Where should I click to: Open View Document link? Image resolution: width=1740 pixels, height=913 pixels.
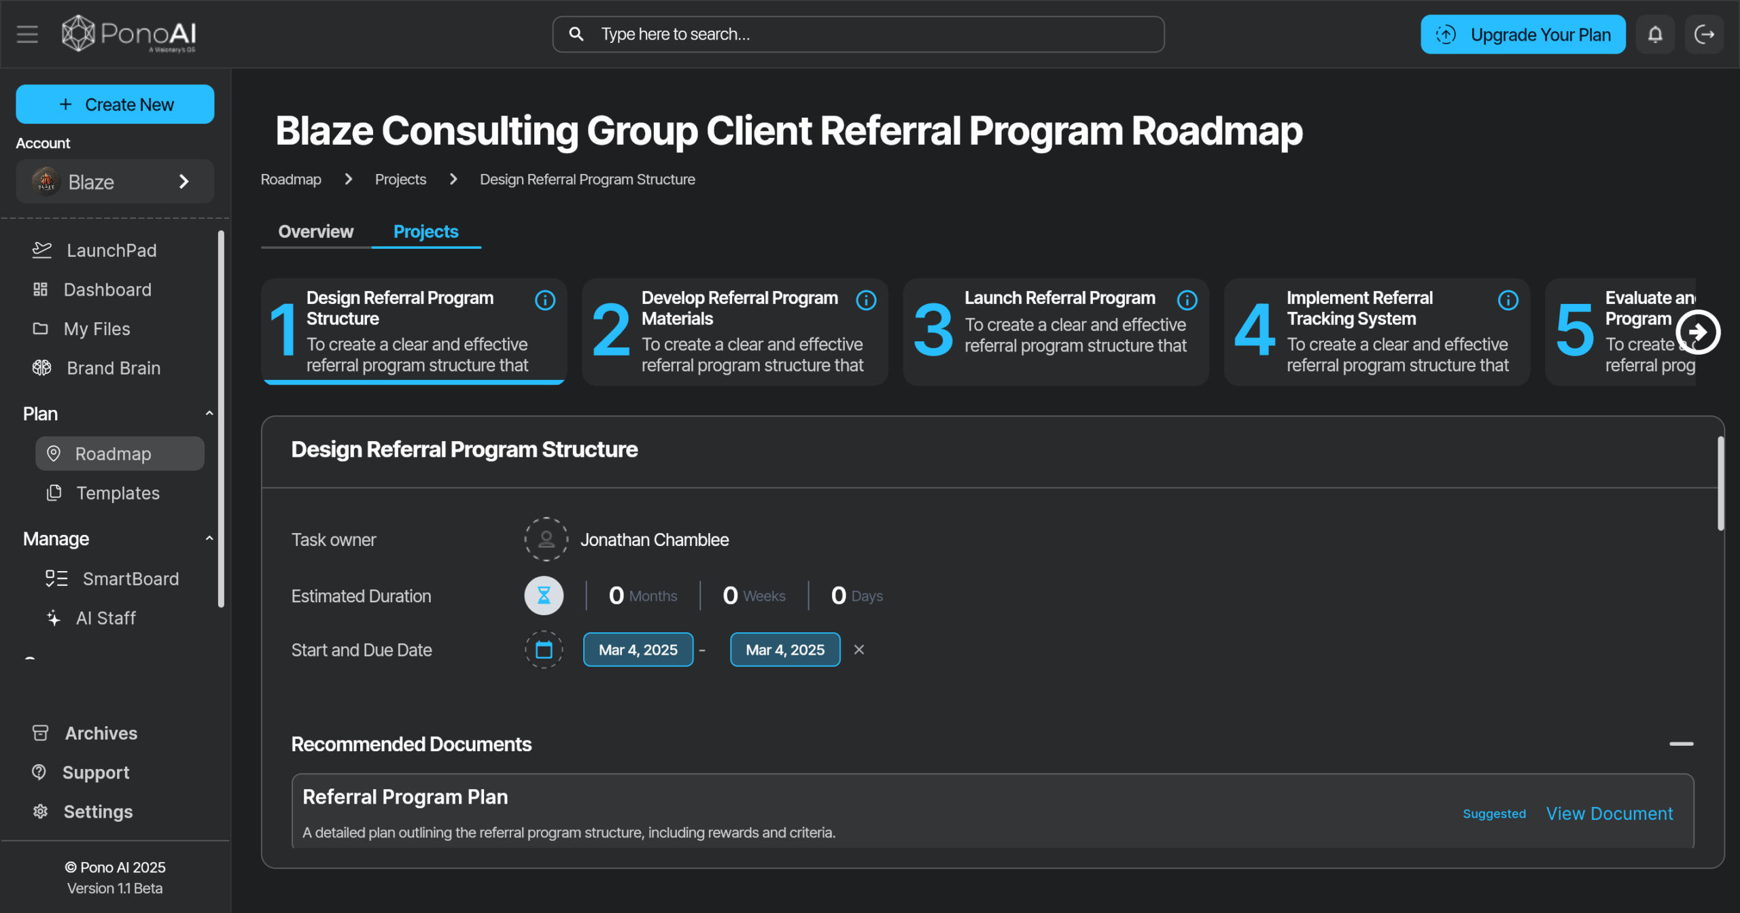[x=1609, y=813]
